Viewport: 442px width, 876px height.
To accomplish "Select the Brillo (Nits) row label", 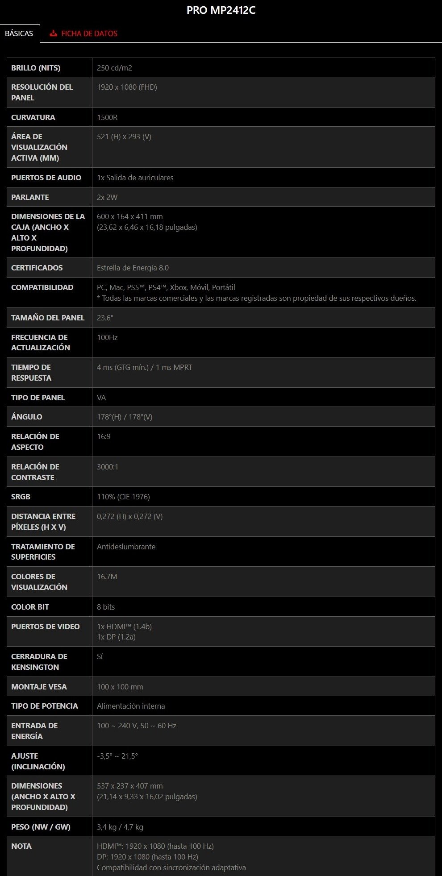I will [x=36, y=68].
